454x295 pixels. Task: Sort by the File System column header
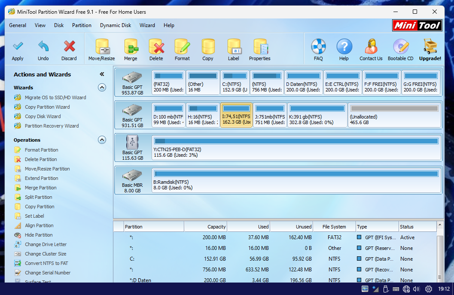tap(335, 227)
